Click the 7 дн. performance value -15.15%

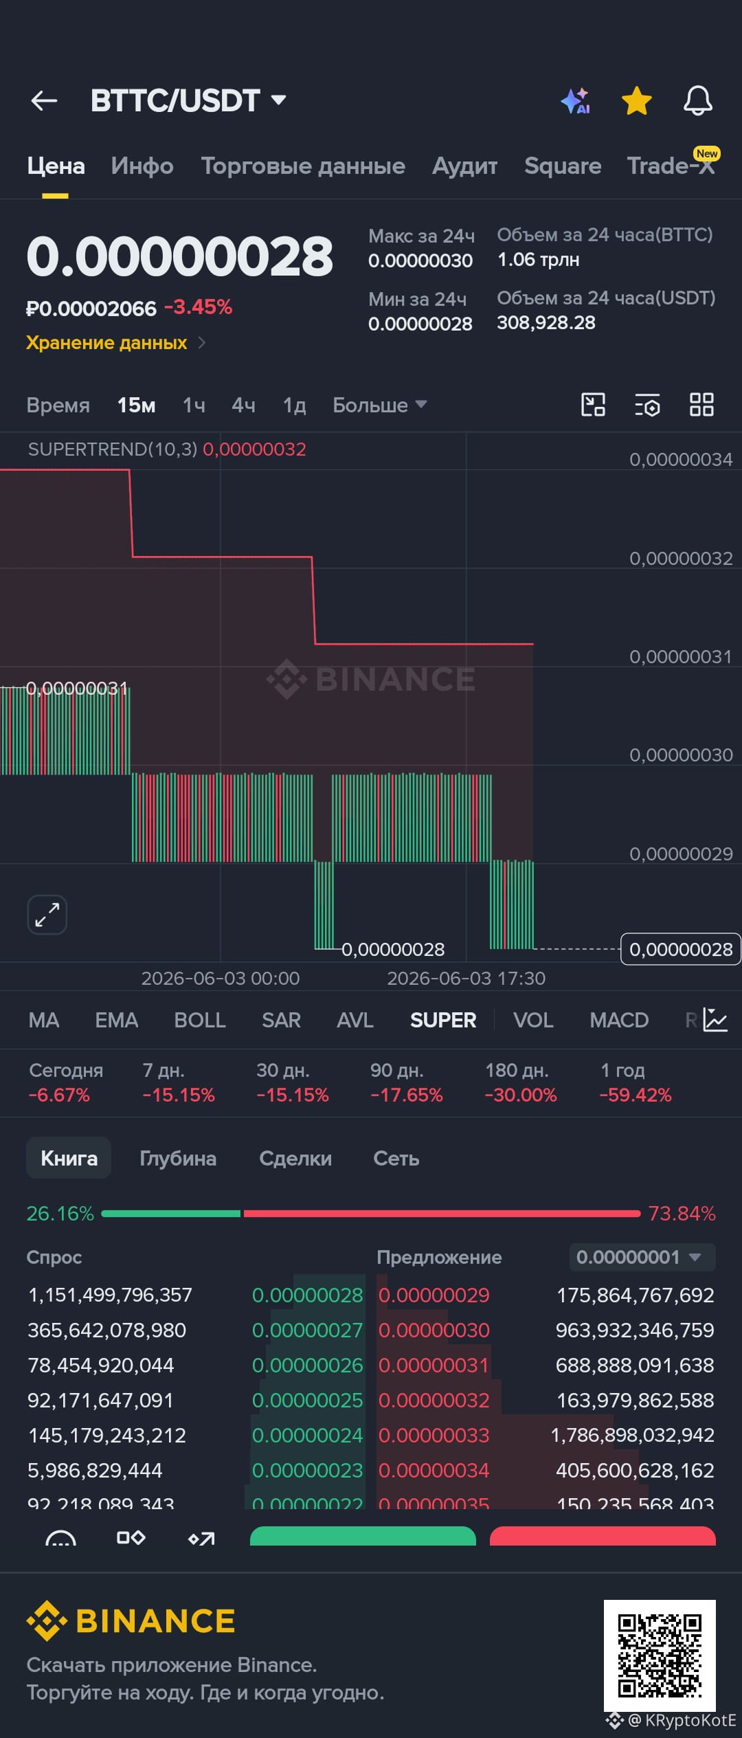[x=179, y=1095]
